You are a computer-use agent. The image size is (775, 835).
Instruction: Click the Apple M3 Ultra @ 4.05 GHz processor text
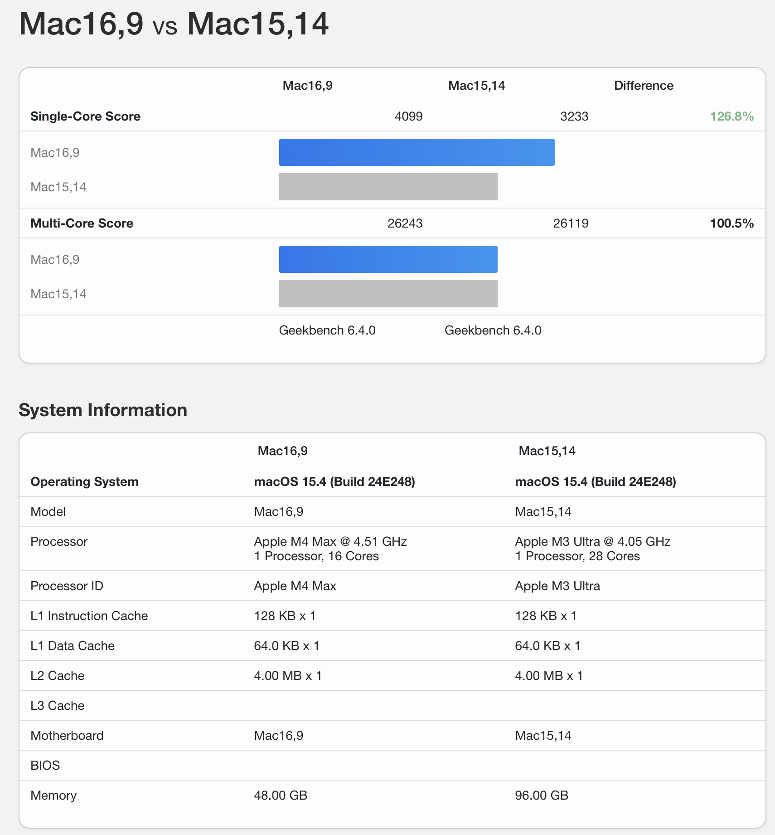point(592,542)
